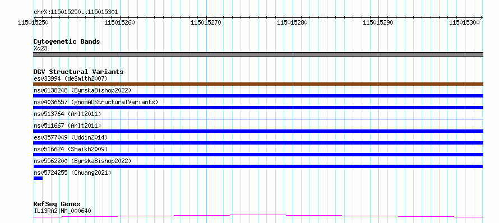Click the nsv4036657 (gnomADStructuralVariants) label
The width and height of the screenshot is (499, 223).
pos(96,102)
